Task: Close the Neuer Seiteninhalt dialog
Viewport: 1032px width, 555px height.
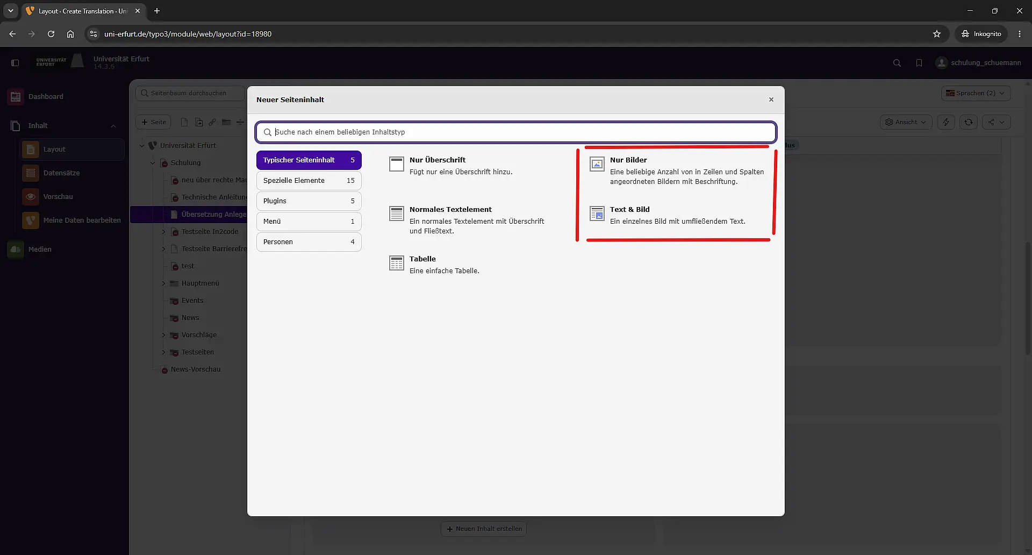Action: click(771, 99)
